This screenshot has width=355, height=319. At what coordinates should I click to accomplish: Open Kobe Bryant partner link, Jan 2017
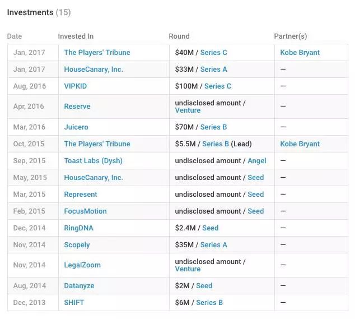point(300,53)
